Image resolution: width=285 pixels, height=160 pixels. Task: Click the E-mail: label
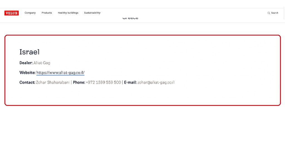click(130, 82)
